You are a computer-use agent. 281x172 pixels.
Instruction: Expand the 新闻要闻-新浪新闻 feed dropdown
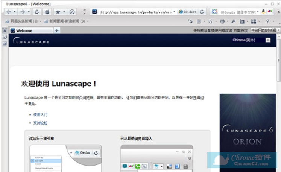click(88, 21)
